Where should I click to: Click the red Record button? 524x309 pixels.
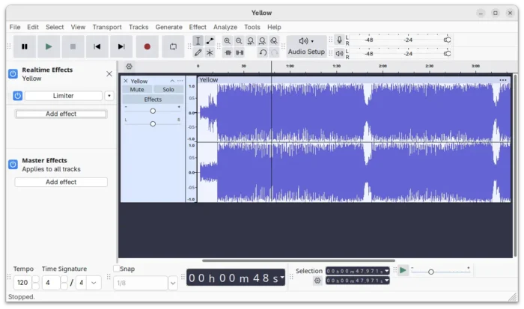point(147,46)
